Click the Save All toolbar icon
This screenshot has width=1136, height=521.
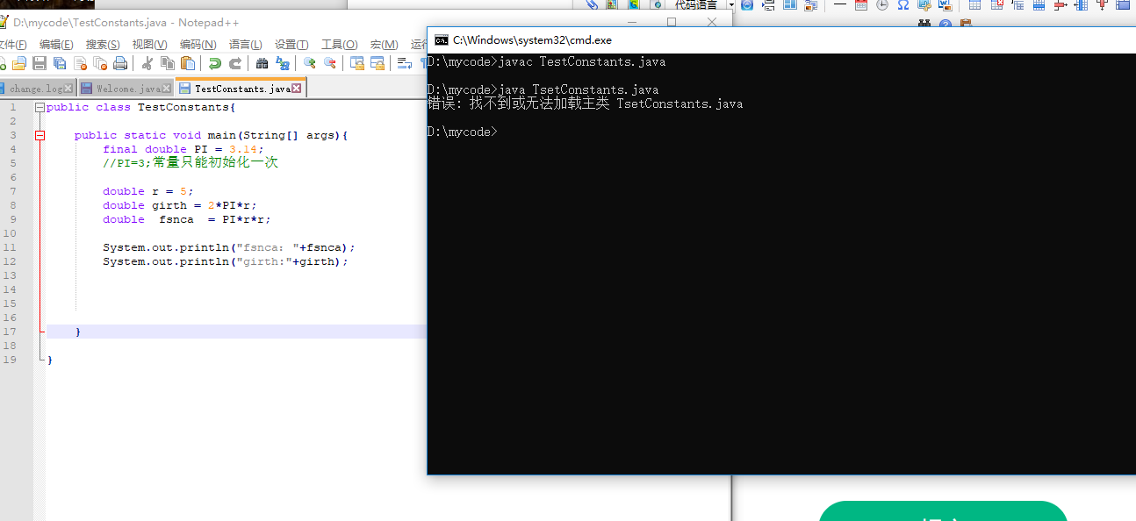[60, 63]
